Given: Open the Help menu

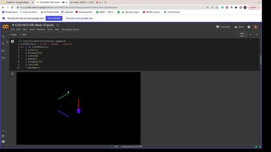Looking at the screenshot, I should (x=57, y=30).
